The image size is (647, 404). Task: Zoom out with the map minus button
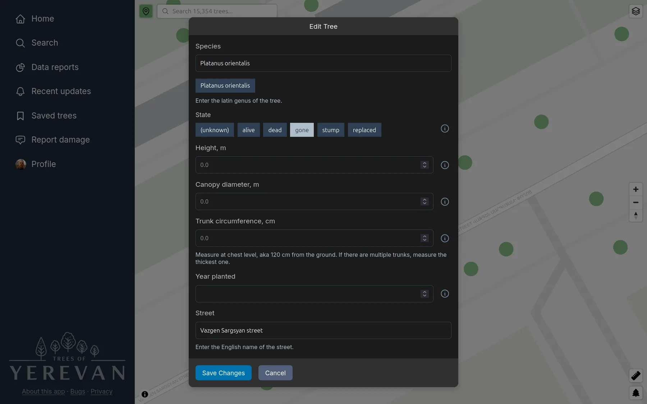635,203
